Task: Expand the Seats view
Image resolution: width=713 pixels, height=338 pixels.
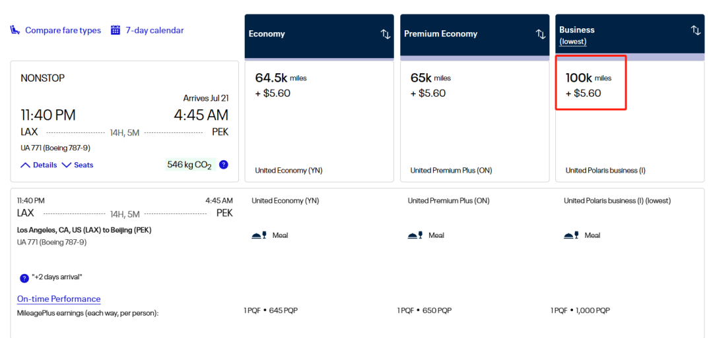Action: [x=77, y=165]
